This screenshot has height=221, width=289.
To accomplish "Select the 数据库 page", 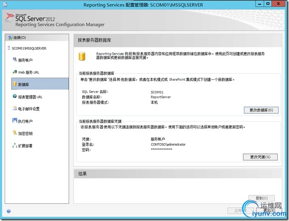I will tap(40, 84).
